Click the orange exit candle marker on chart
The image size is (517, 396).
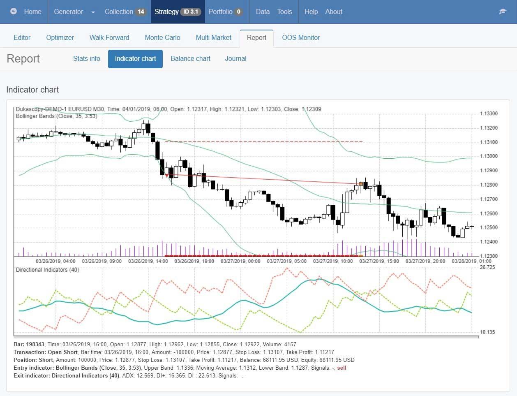(361, 184)
